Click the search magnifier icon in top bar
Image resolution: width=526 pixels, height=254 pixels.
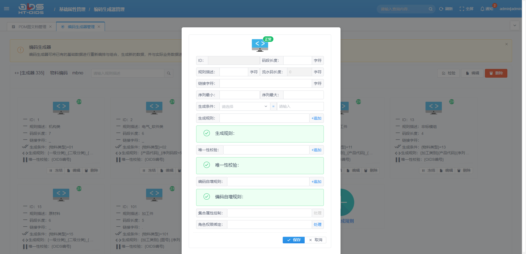click(x=430, y=9)
